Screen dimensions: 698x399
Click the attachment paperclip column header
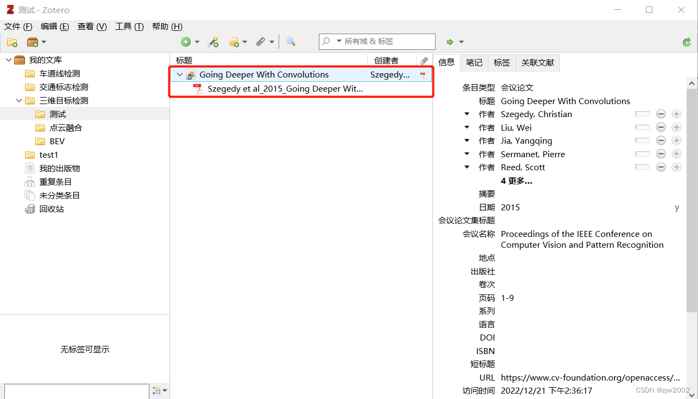424,61
